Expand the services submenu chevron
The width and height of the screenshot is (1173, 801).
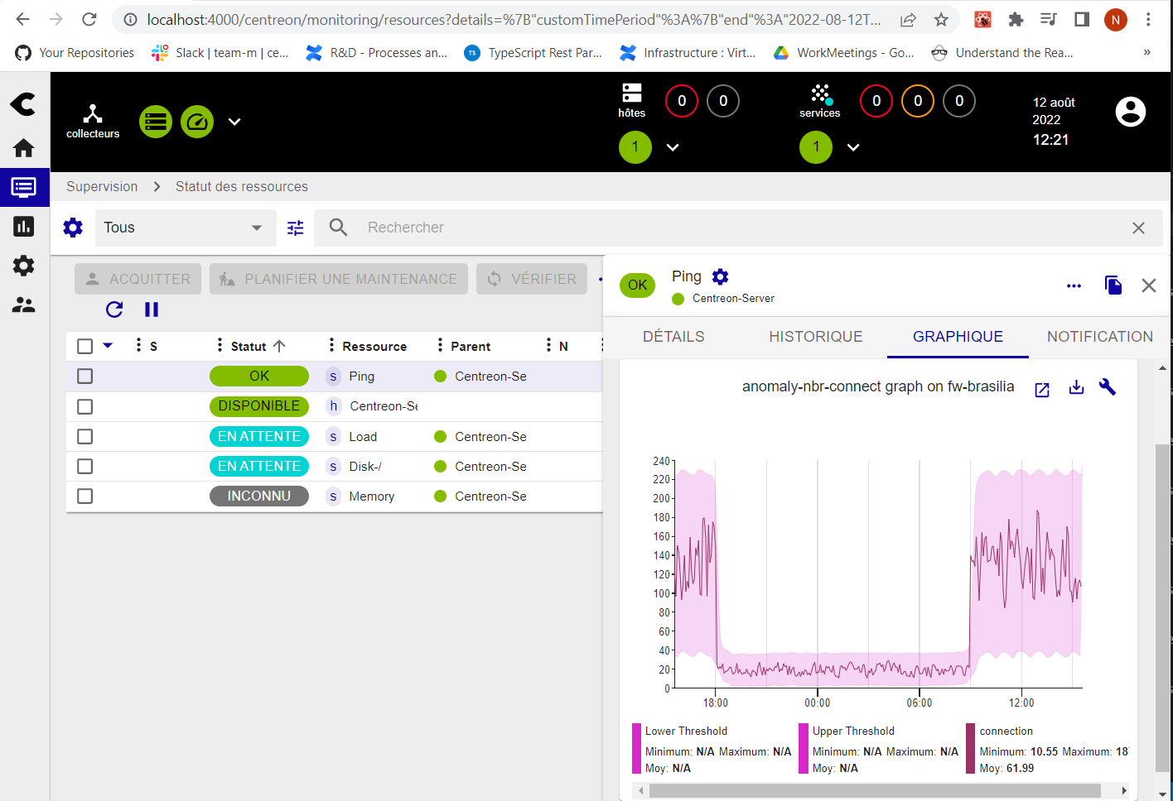(x=853, y=147)
